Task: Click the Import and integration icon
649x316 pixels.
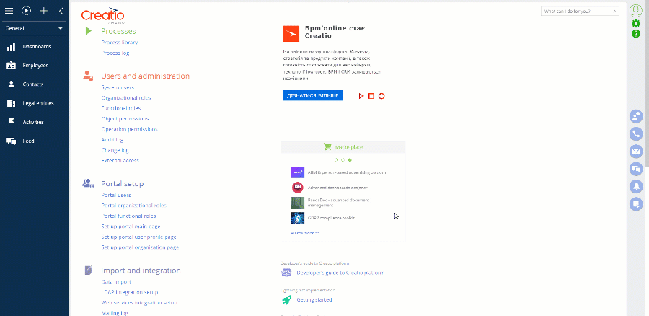Action: [89, 270]
